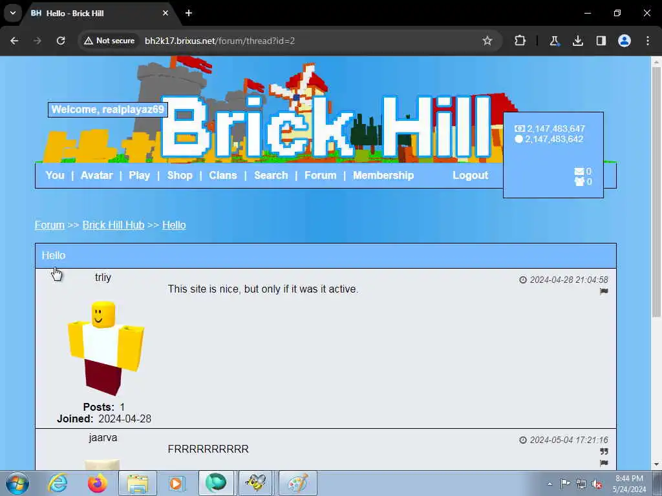Open the browser downloads icon
The image size is (662, 496).
pos(577,41)
